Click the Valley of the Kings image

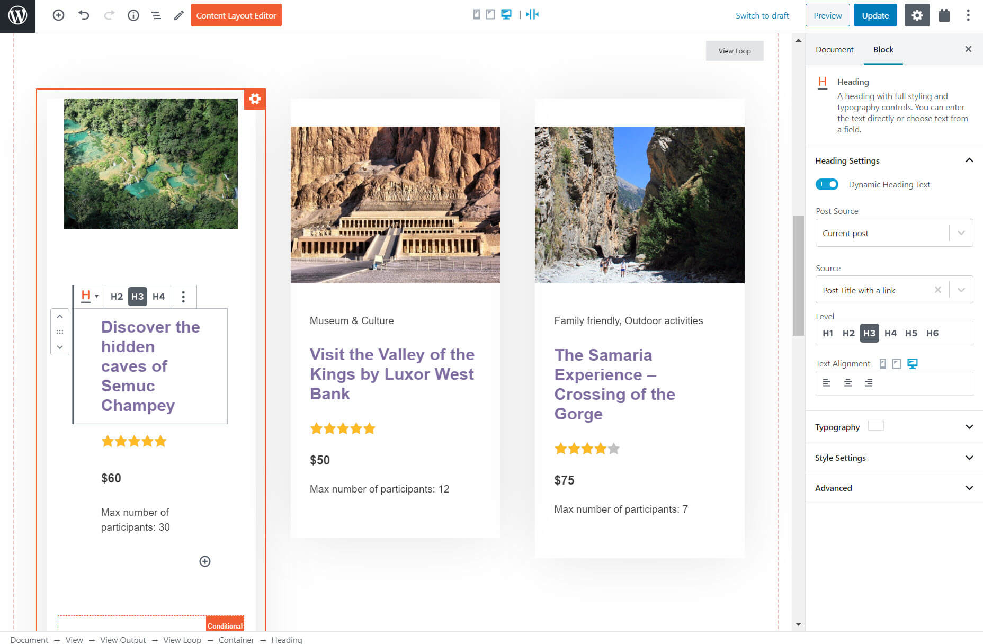pos(395,205)
